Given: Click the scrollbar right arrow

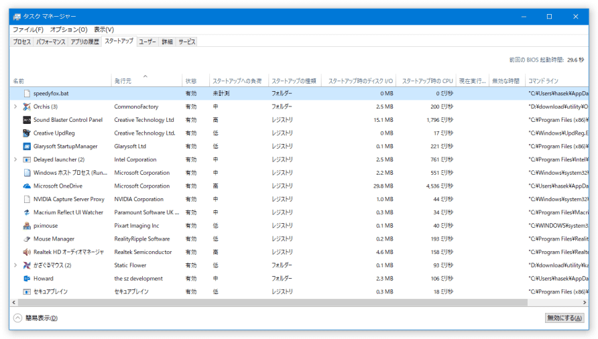Looking at the screenshot, I should [x=585, y=302].
